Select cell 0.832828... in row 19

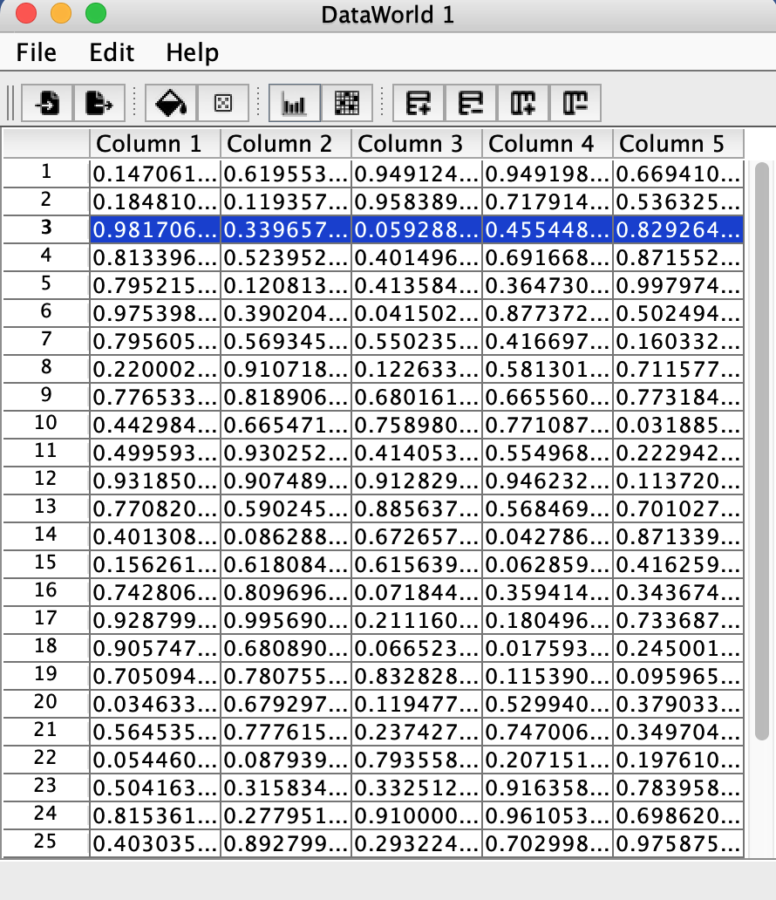click(x=417, y=677)
